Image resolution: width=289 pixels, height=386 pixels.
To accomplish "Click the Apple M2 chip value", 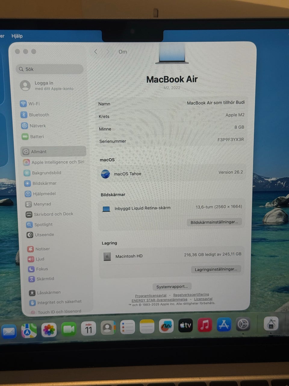I will click(x=235, y=115).
